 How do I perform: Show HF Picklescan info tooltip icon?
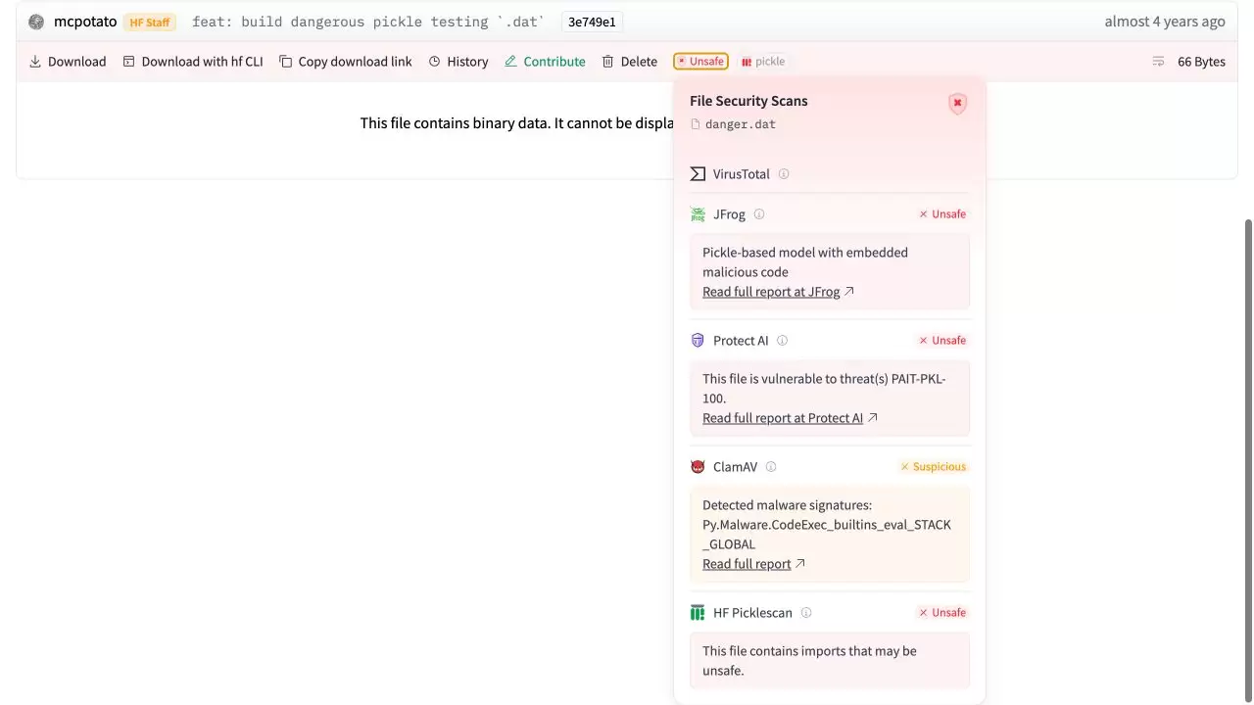point(806,613)
